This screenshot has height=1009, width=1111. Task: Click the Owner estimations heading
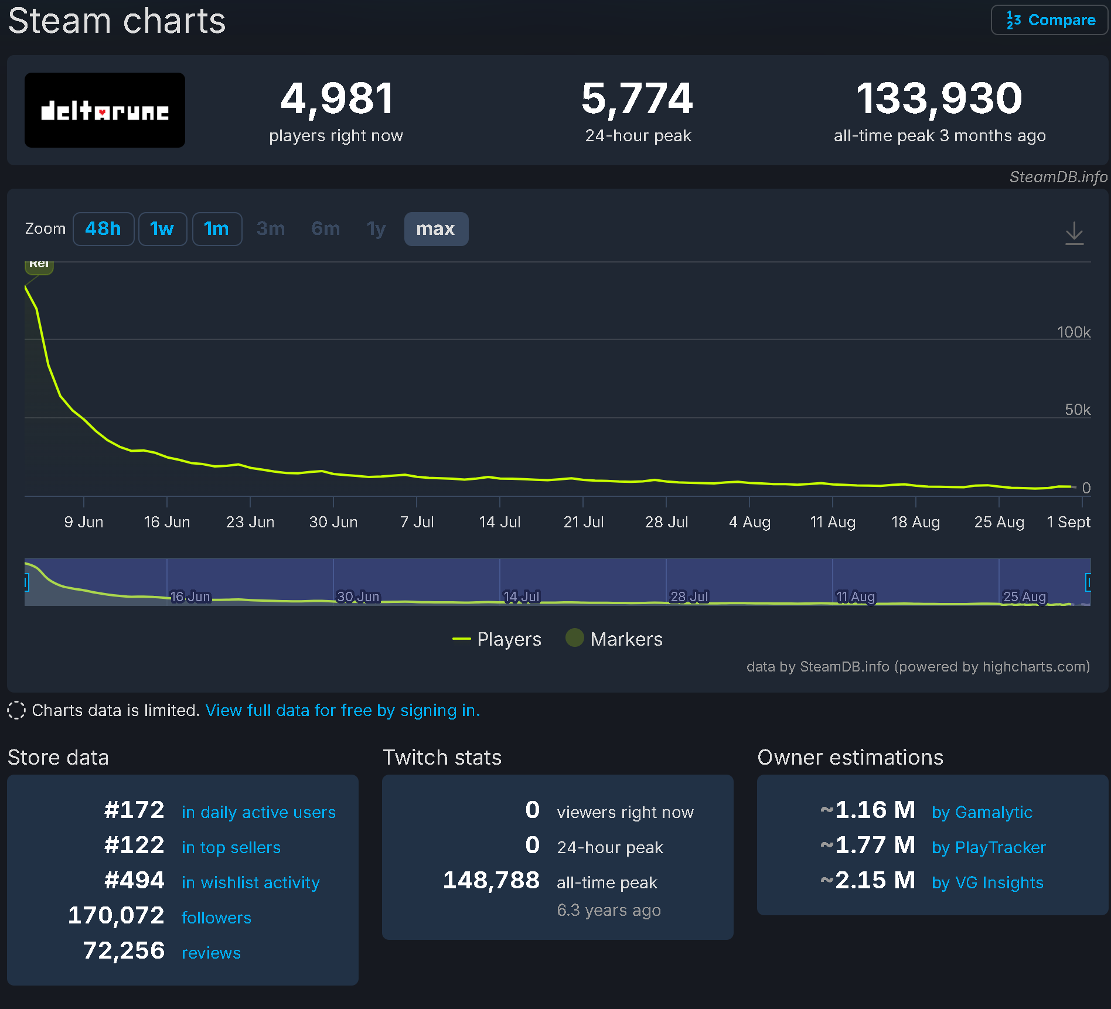tap(850, 758)
